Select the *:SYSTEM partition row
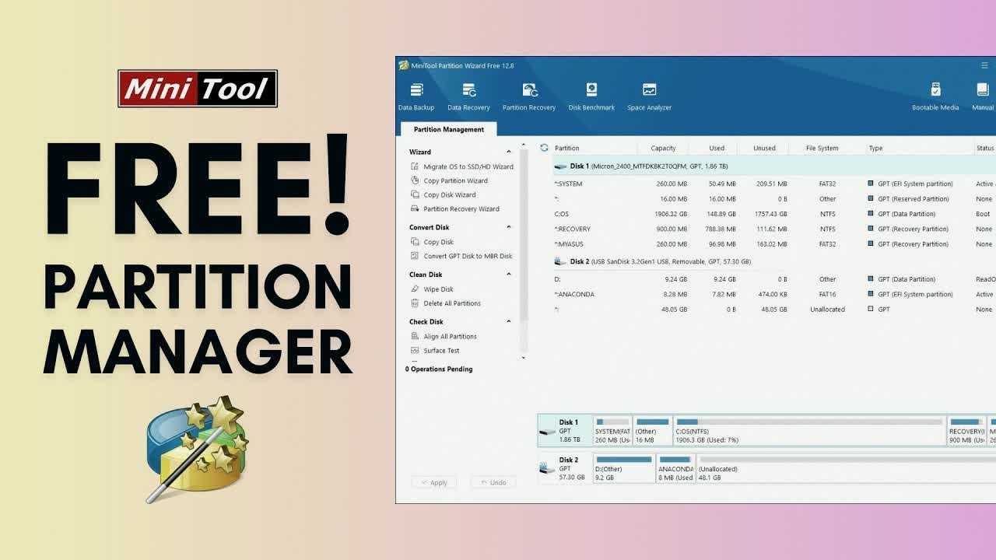Screen dimensions: 996x560 coord(774,184)
